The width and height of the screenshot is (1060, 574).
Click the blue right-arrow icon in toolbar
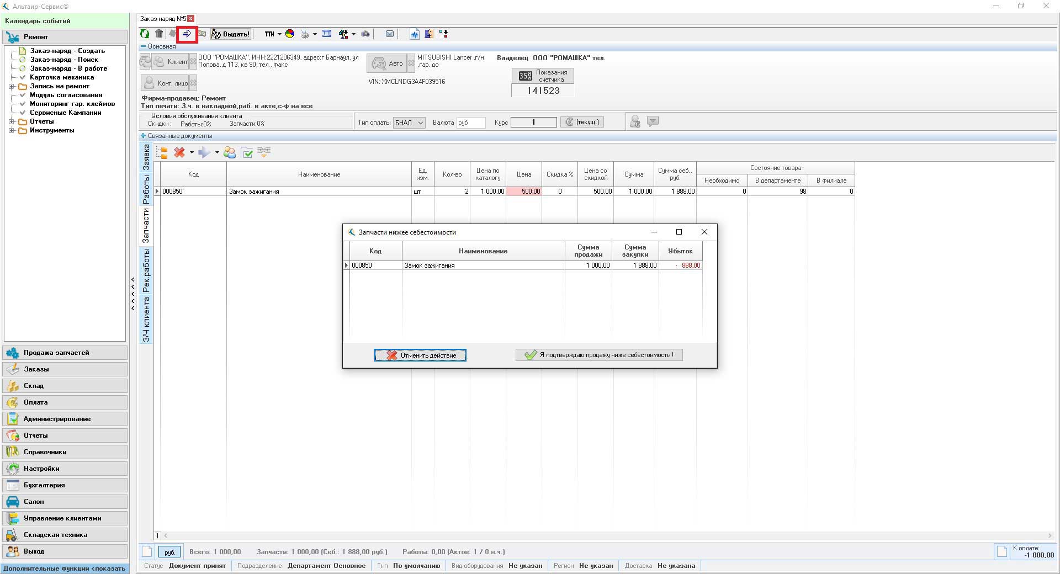click(x=187, y=34)
